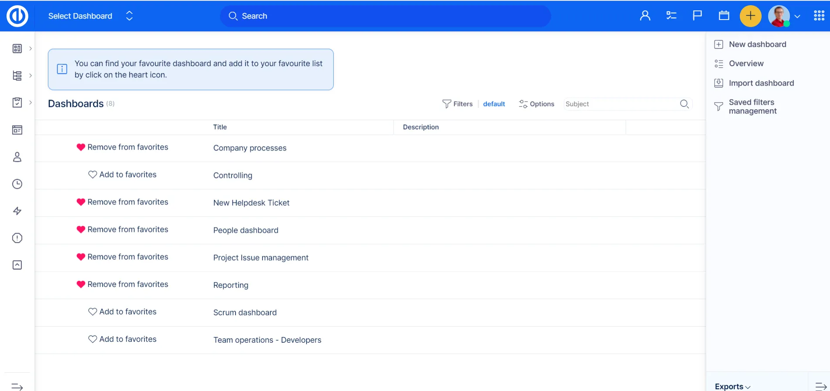Viewport: 830px width, 391px height.
Task: Open the task checklist icon in header
Action: [x=671, y=16]
